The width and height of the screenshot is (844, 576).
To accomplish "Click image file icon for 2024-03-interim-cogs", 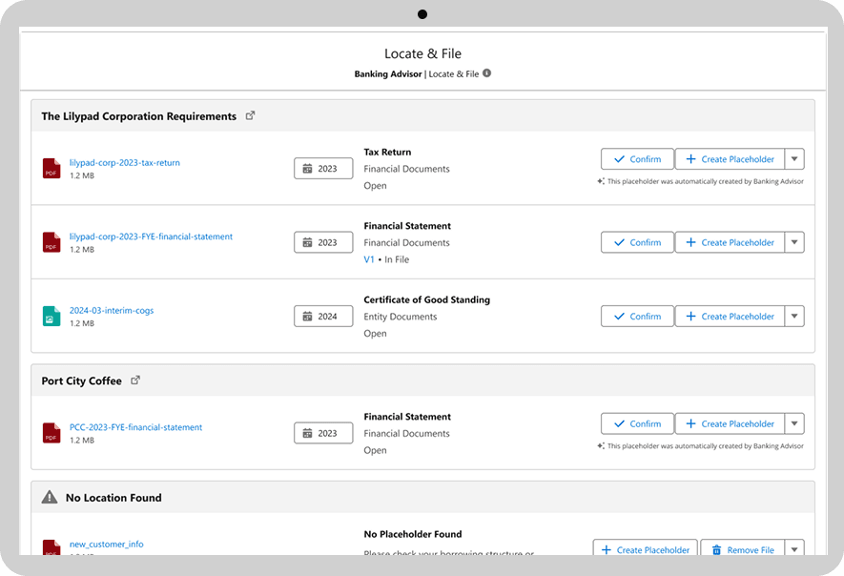I will [51, 316].
